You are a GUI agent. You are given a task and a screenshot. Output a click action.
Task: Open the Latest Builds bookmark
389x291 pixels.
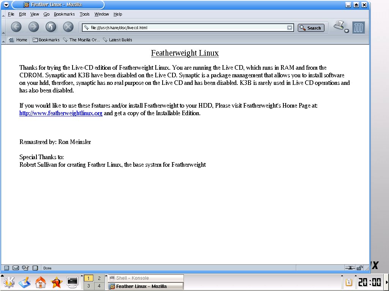(x=117, y=40)
